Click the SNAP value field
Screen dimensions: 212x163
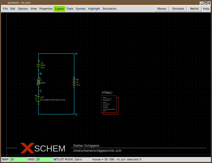18,159
